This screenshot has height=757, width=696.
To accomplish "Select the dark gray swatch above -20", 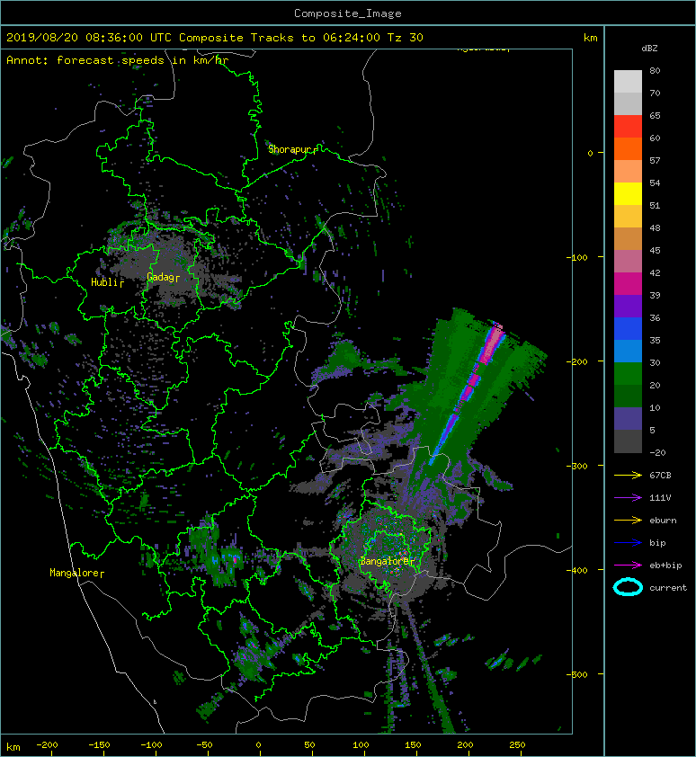I will pyautogui.click(x=628, y=441).
